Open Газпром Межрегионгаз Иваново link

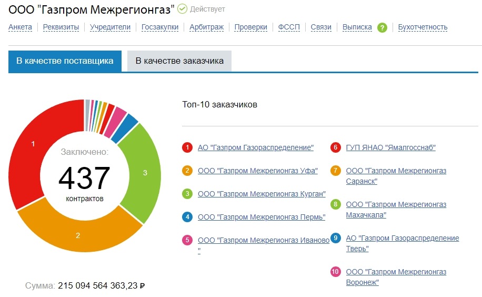pos(264,240)
